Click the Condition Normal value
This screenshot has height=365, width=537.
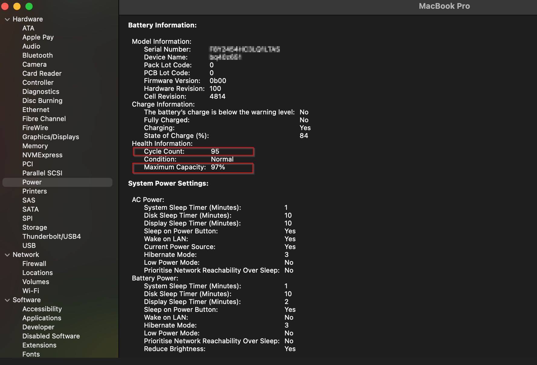click(x=222, y=159)
